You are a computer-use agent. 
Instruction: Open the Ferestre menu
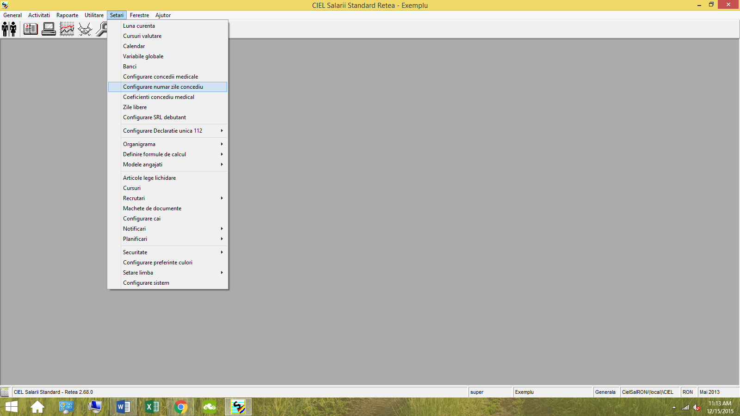139,15
